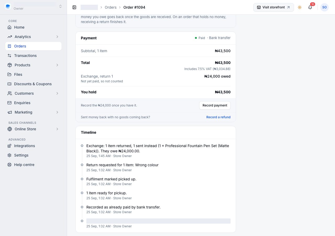
Task: Toggle light mode with the sun icon
Action: click(x=300, y=7)
